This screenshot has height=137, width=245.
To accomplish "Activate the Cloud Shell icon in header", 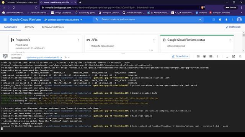I will pyautogui.click(x=214, y=19).
